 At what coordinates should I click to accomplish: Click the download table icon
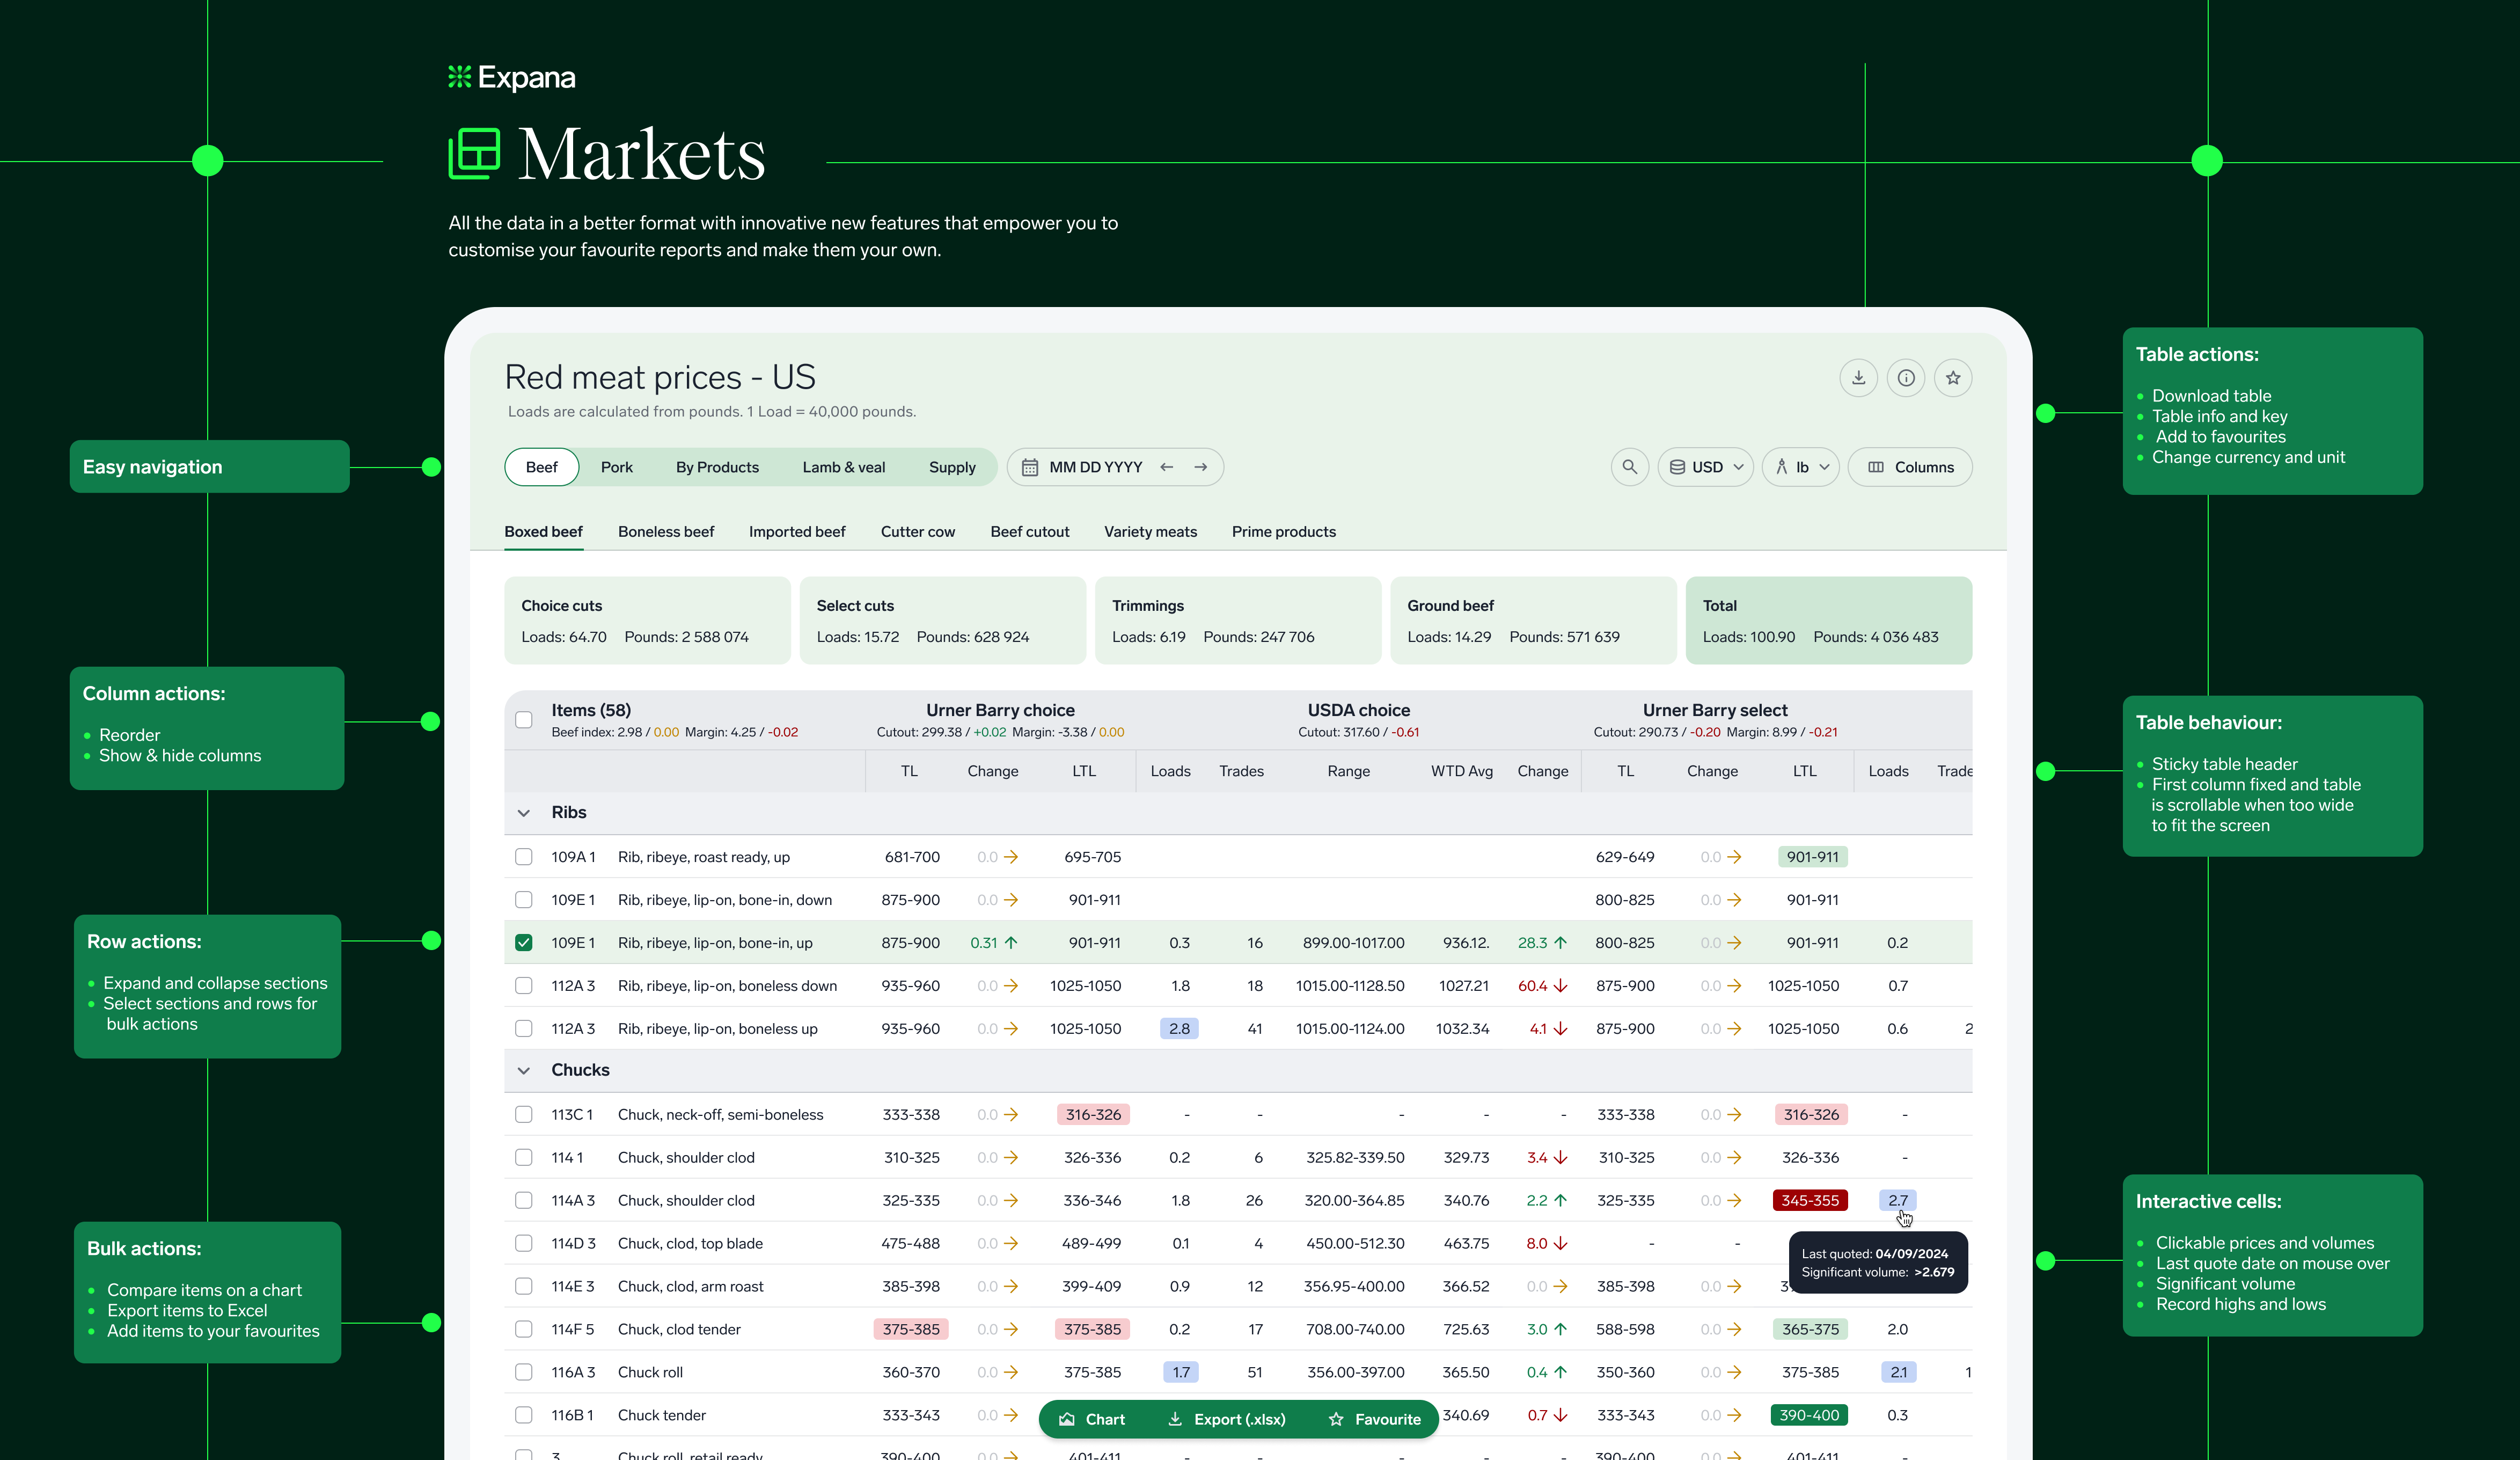pos(1858,378)
